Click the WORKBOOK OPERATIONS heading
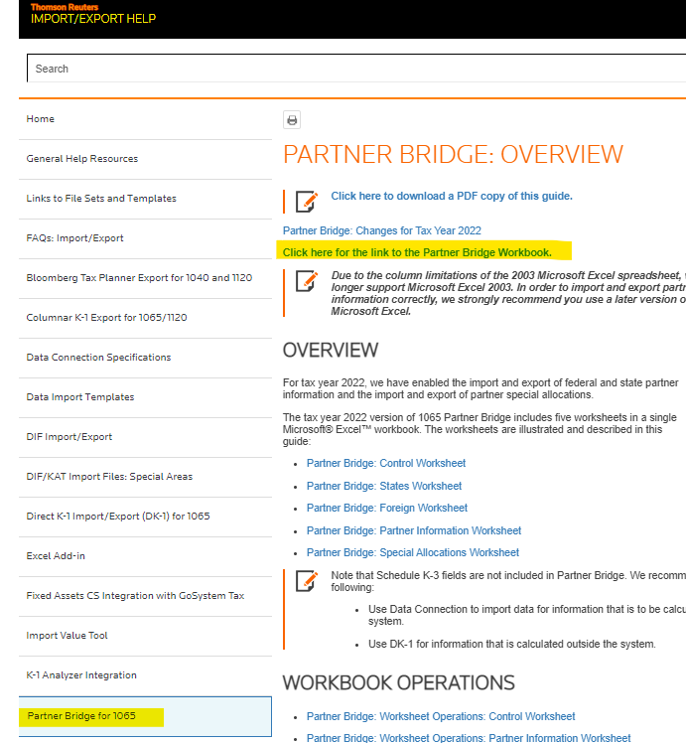Screen dimensions: 686x743 399,682
